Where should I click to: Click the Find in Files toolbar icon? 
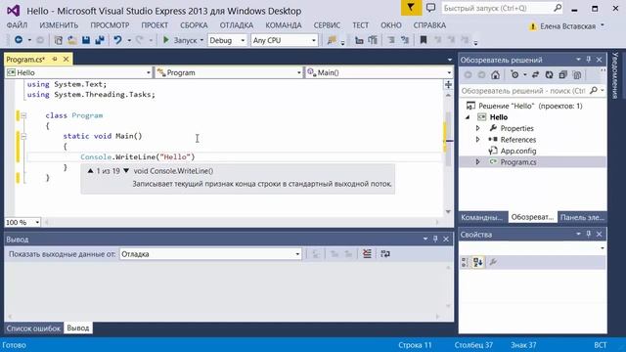333,40
